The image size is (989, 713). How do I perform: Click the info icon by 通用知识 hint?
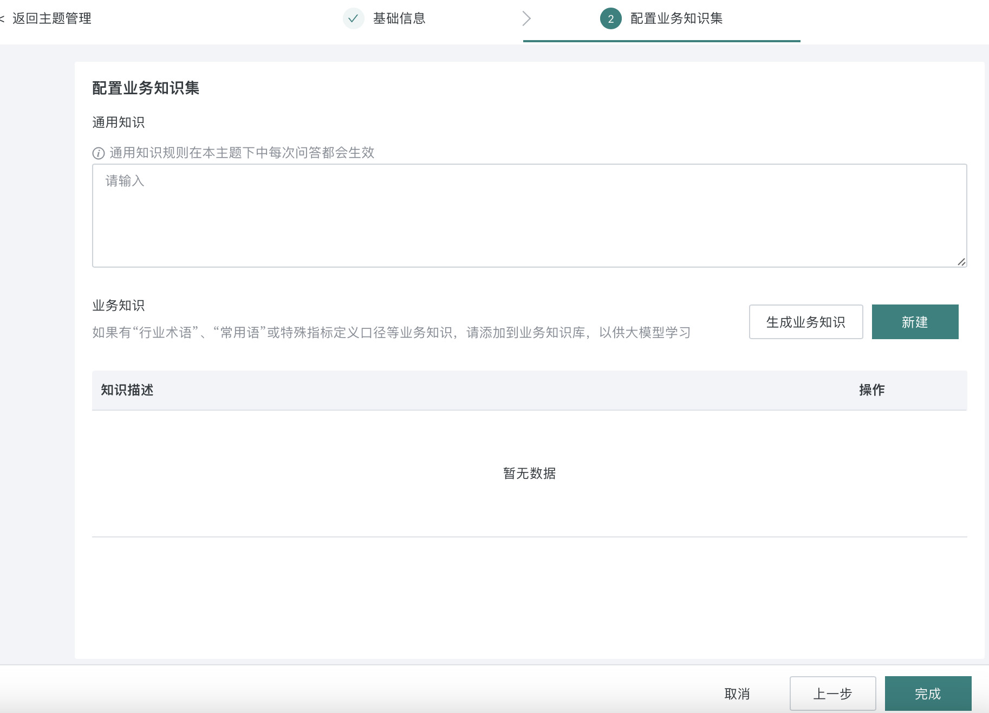99,153
